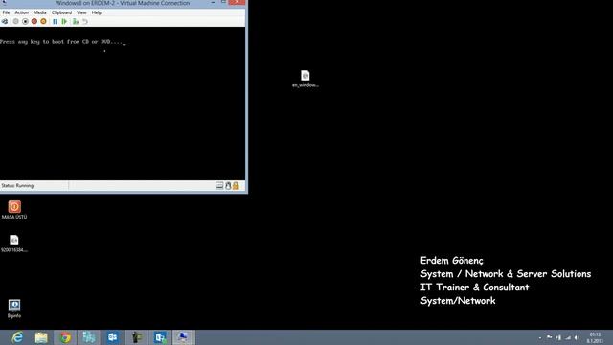Show hidden tray icons arrow

click(x=540, y=337)
